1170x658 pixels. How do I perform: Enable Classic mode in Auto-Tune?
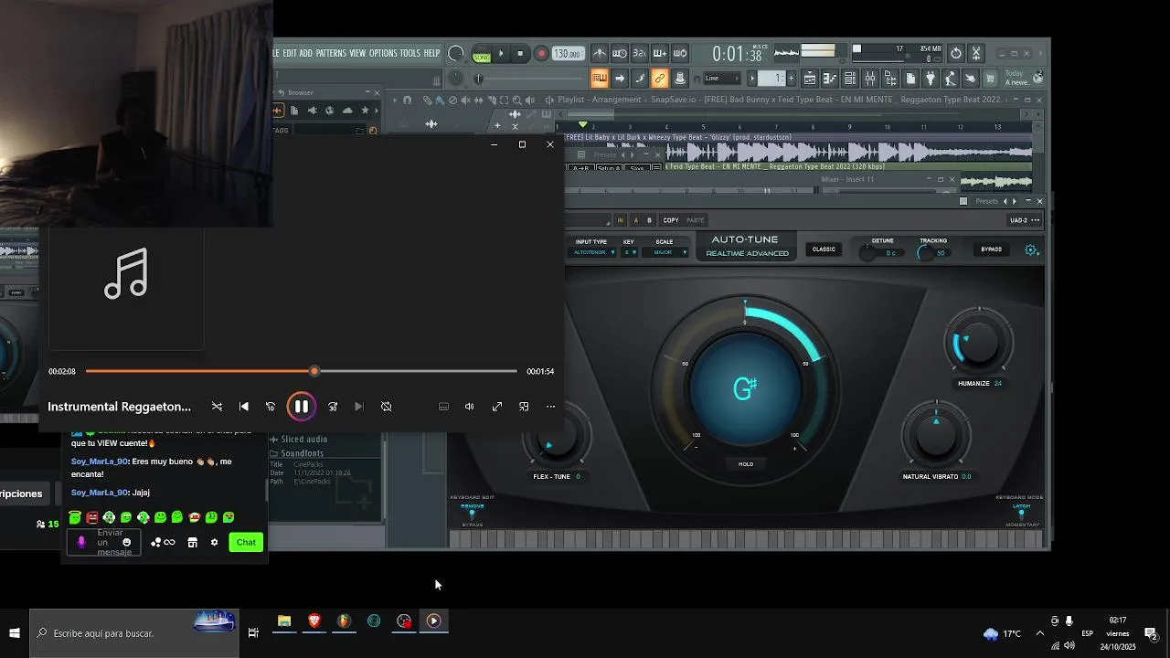point(824,249)
